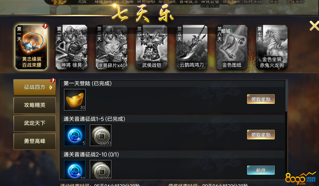Select the Day 1 黄忠缘装百战束腰 card
The width and height of the screenshot is (319, 186).
click(x=31, y=47)
